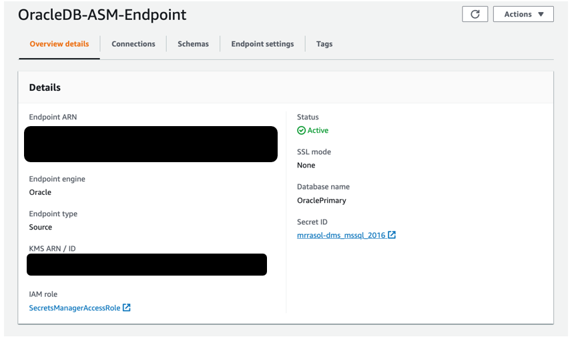
Task: Go to the Tags tab
Action: (324, 44)
